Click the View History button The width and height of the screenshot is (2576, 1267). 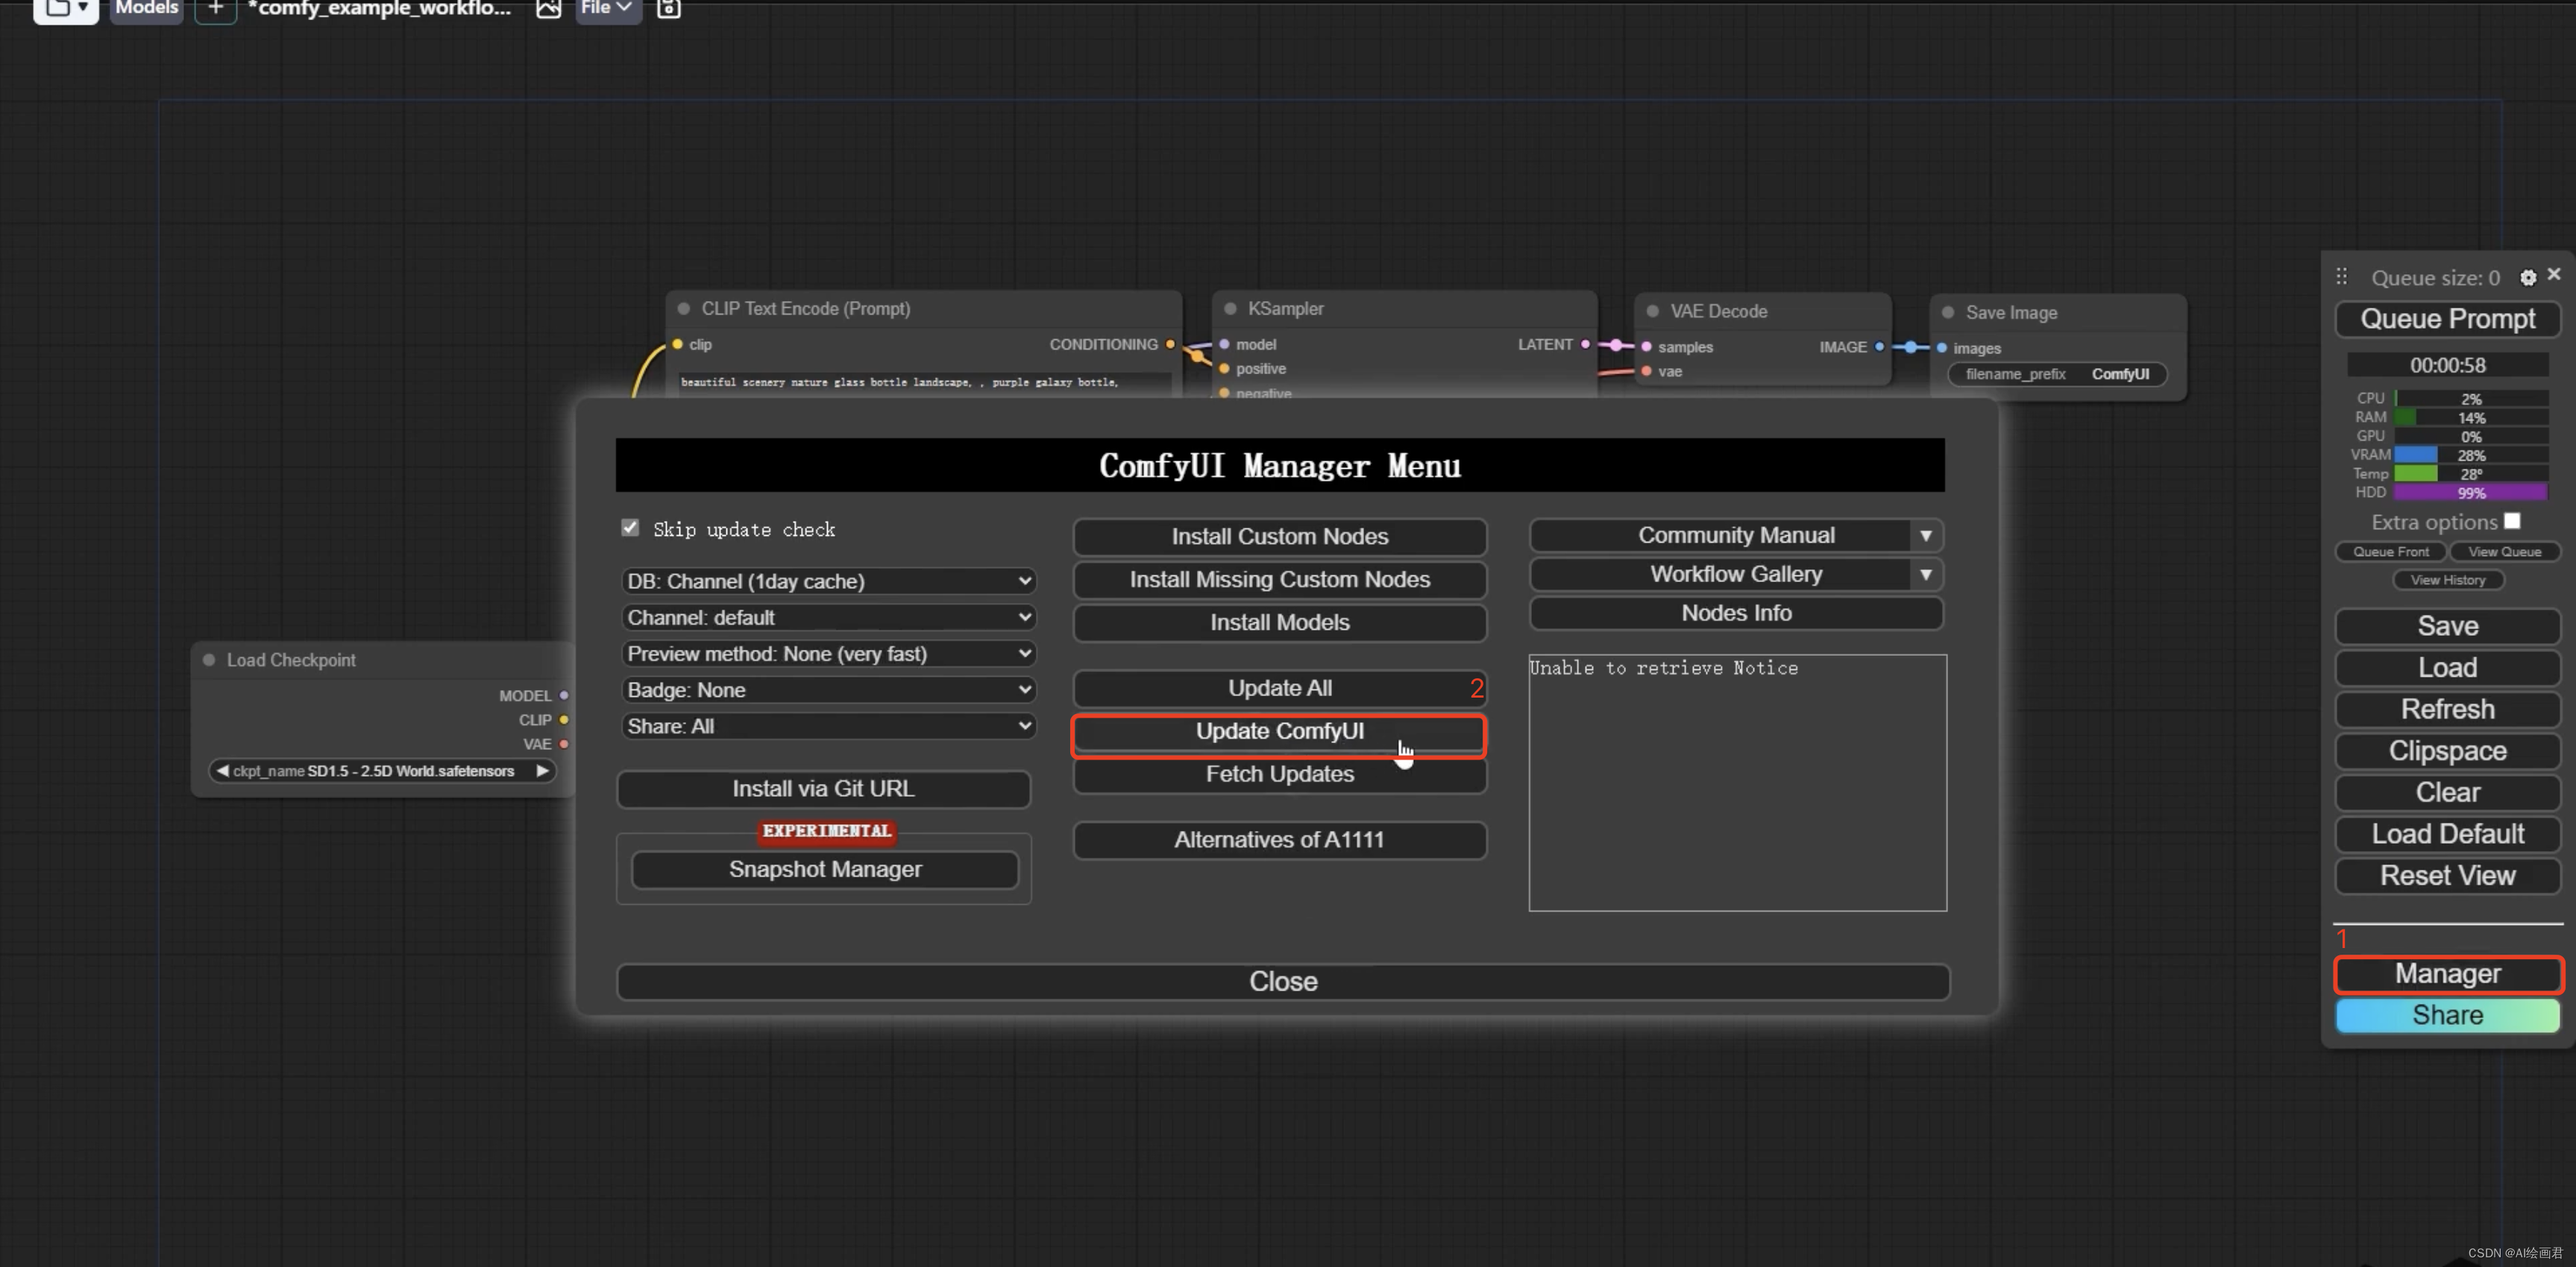(x=2447, y=580)
